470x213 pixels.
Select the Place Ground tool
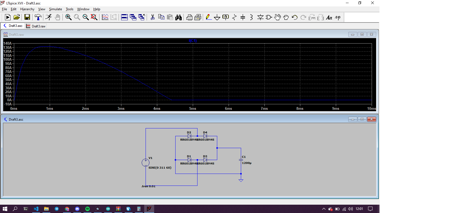tap(217, 17)
